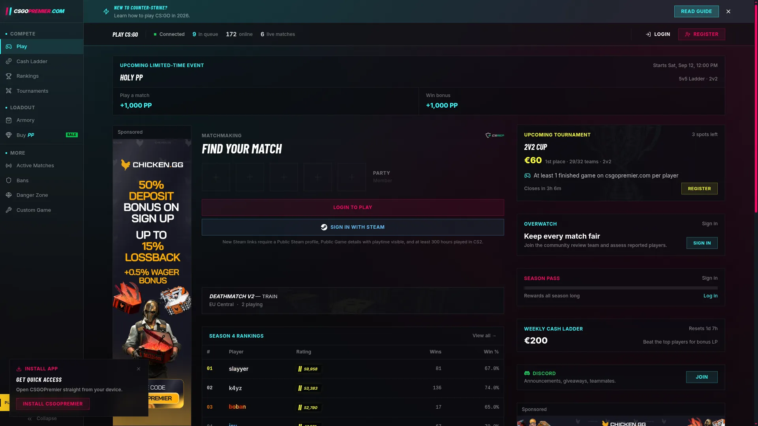Viewport: 758px width, 426px height.
Task: Click the Tournaments crossed swords icon
Action: (9, 91)
